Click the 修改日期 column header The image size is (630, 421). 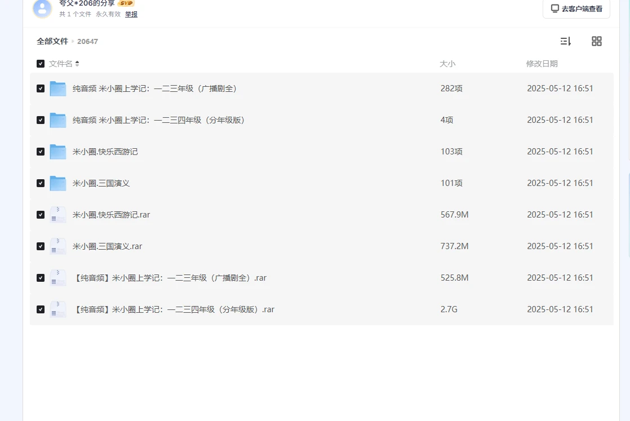(542, 64)
